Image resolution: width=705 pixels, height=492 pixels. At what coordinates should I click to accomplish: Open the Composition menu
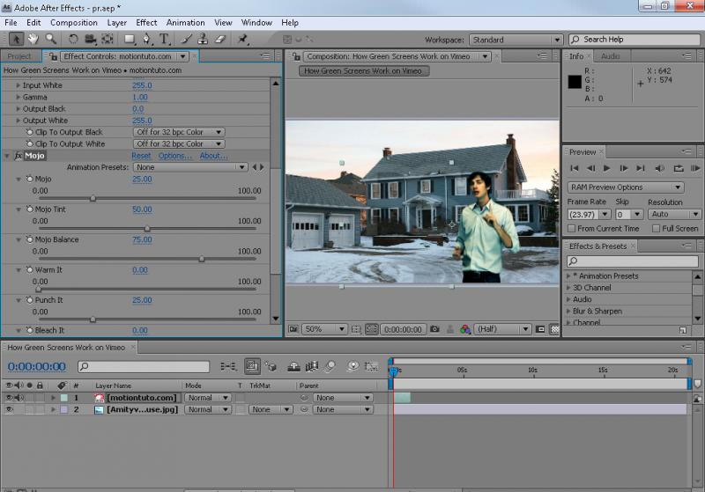(73, 22)
